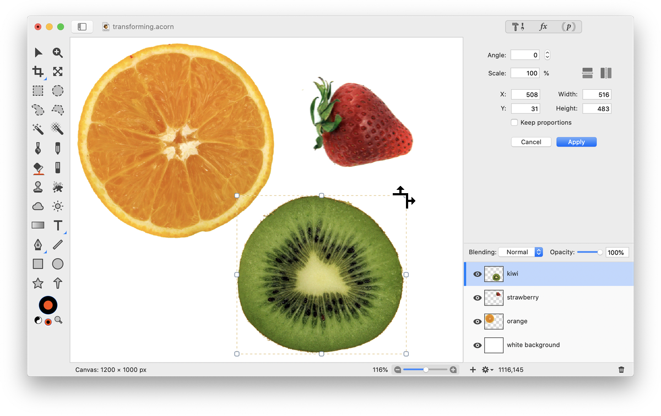Click the Scale percentage field

[x=525, y=73]
